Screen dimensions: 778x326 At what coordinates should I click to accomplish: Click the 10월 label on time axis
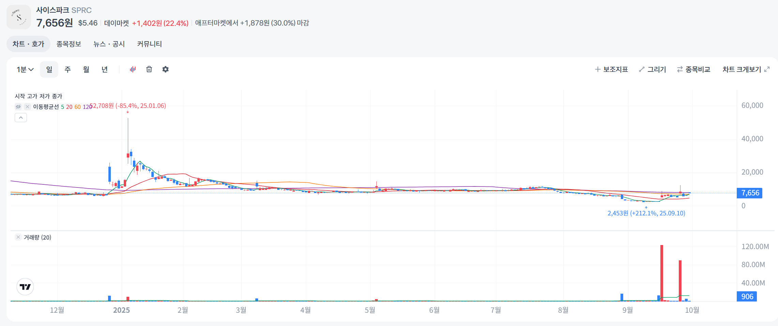[x=692, y=310]
